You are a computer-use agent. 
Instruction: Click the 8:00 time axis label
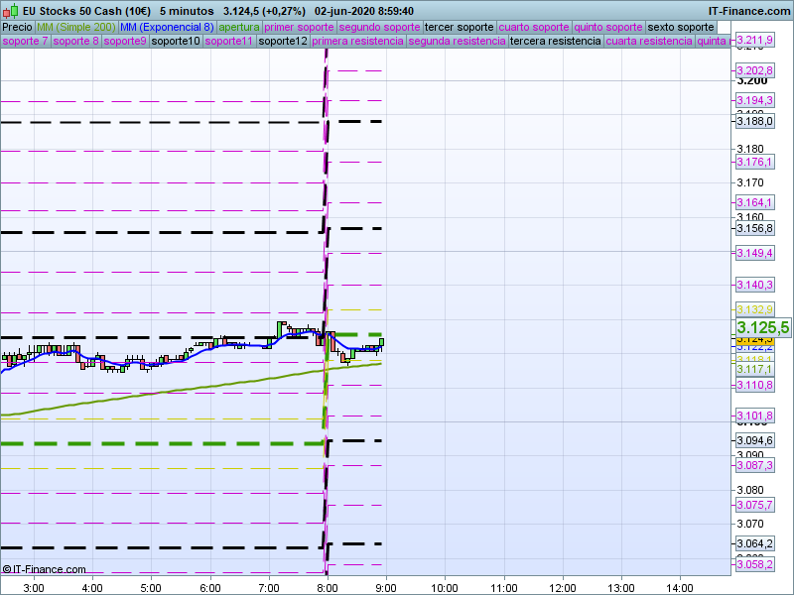click(327, 586)
